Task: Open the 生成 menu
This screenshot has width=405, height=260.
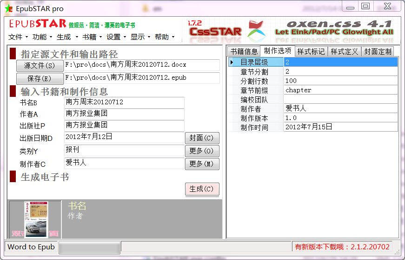Action: pyautogui.click(x=67, y=37)
